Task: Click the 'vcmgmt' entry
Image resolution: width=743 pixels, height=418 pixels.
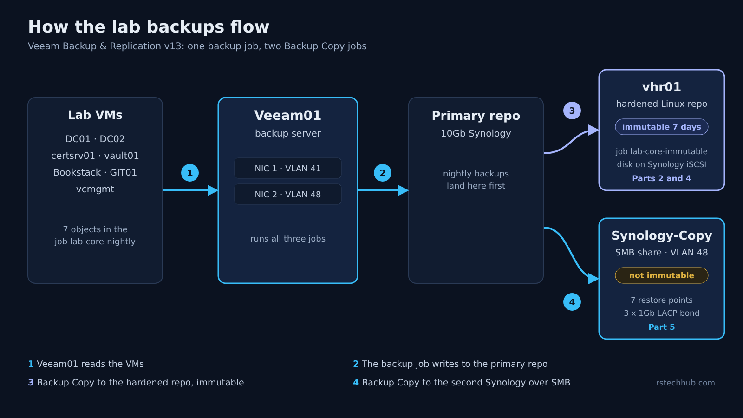Action: [95, 189]
